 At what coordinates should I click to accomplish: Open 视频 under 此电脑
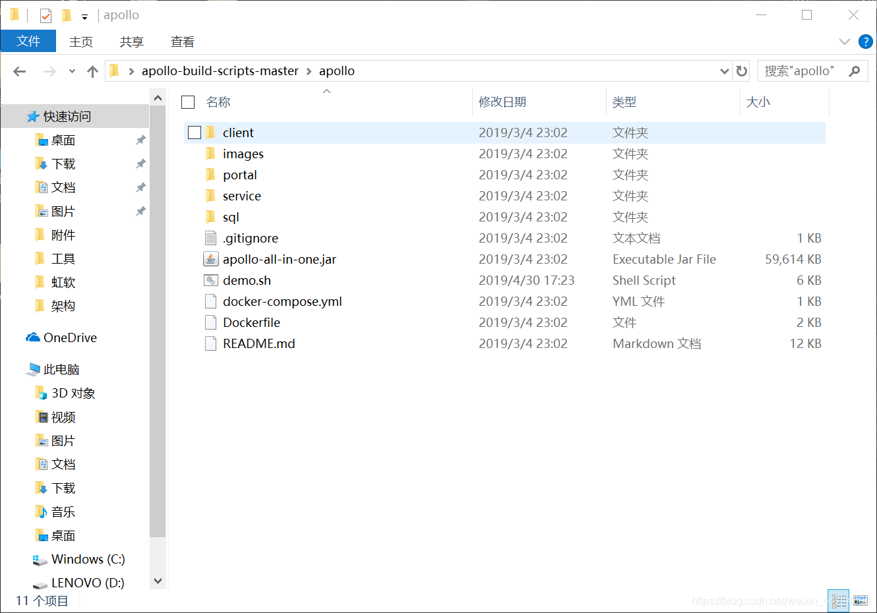pyautogui.click(x=63, y=417)
